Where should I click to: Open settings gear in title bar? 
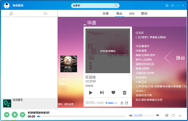tap(167, 6)
